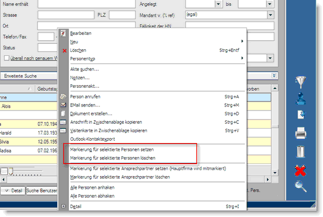Click the plus icon beside Detail entry
323x217 pixels.
(63, 206)
